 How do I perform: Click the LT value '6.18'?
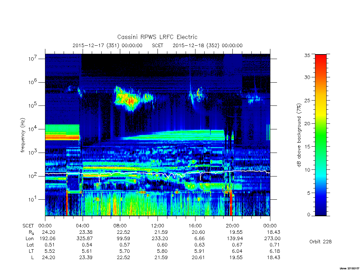(275, 251)
